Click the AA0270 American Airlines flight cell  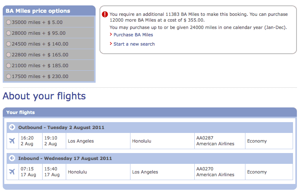[x=215, y=172]
